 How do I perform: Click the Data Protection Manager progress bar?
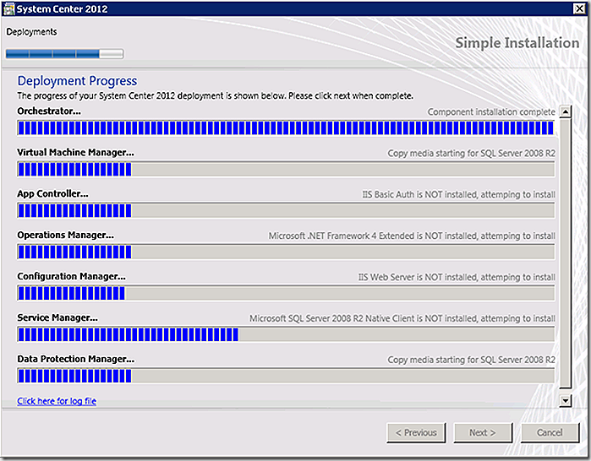pyautogui.click(x=286, y=376)
